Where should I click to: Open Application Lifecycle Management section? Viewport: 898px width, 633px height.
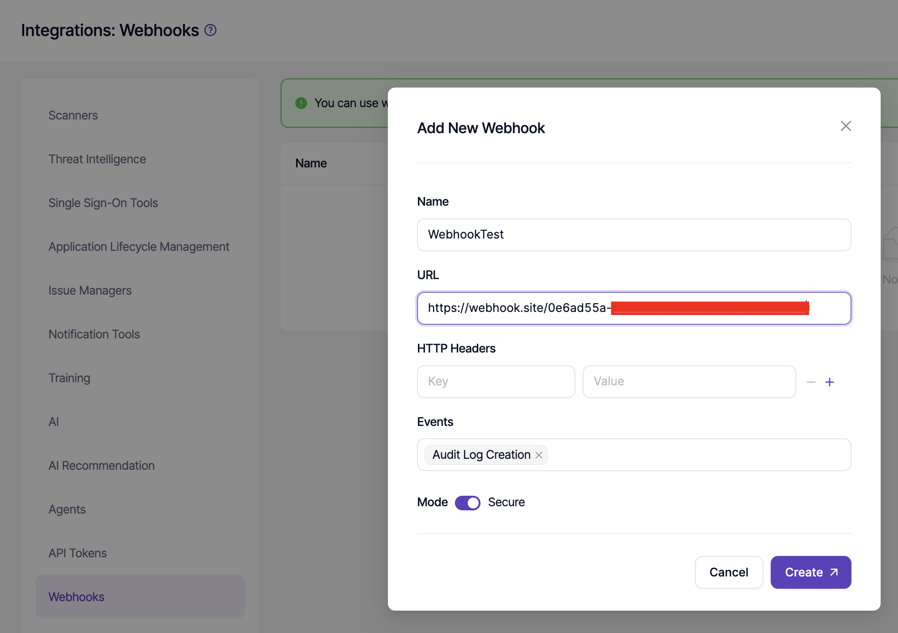[139, 247]
